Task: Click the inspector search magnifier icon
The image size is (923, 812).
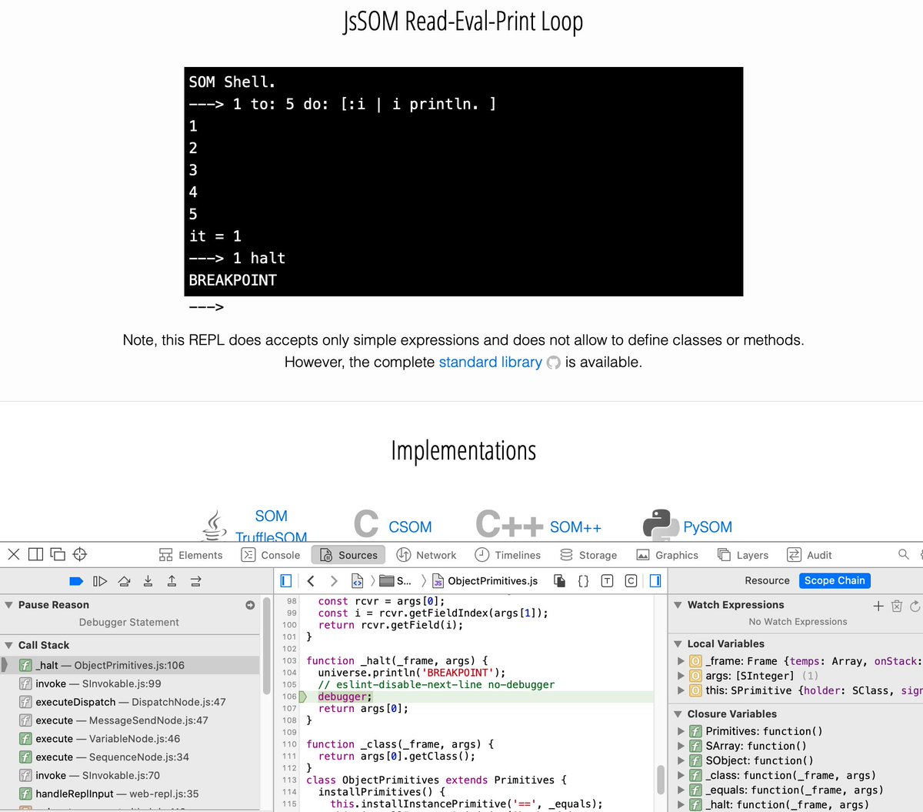Action: [x=904, y=554]
